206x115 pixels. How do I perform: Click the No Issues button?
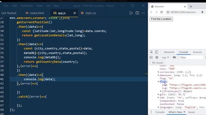157,63
